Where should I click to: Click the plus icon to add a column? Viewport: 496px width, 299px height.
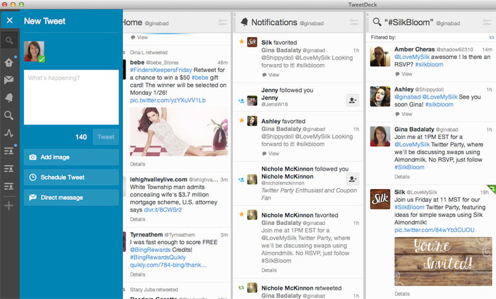pyautogui.click(x=9, y=206)
